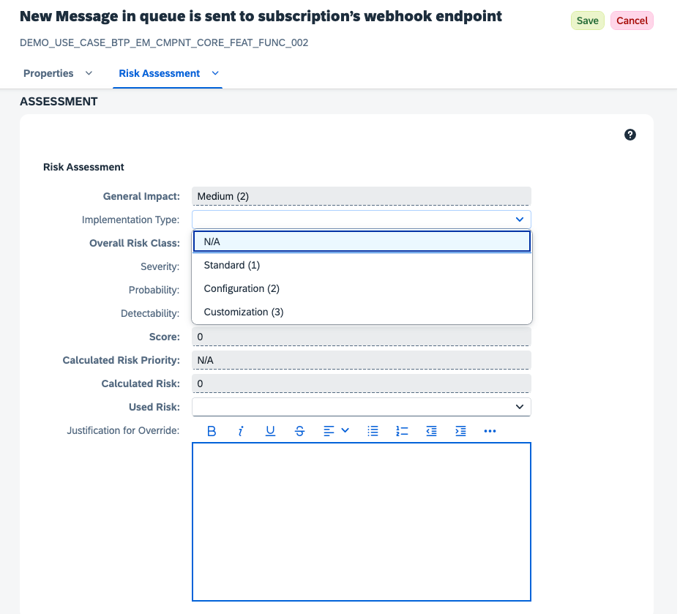Image resolution: width=680 pixels, height=614 pixels.
Task: Create a numbered list in the editor
Action: [x=402, y=431]
